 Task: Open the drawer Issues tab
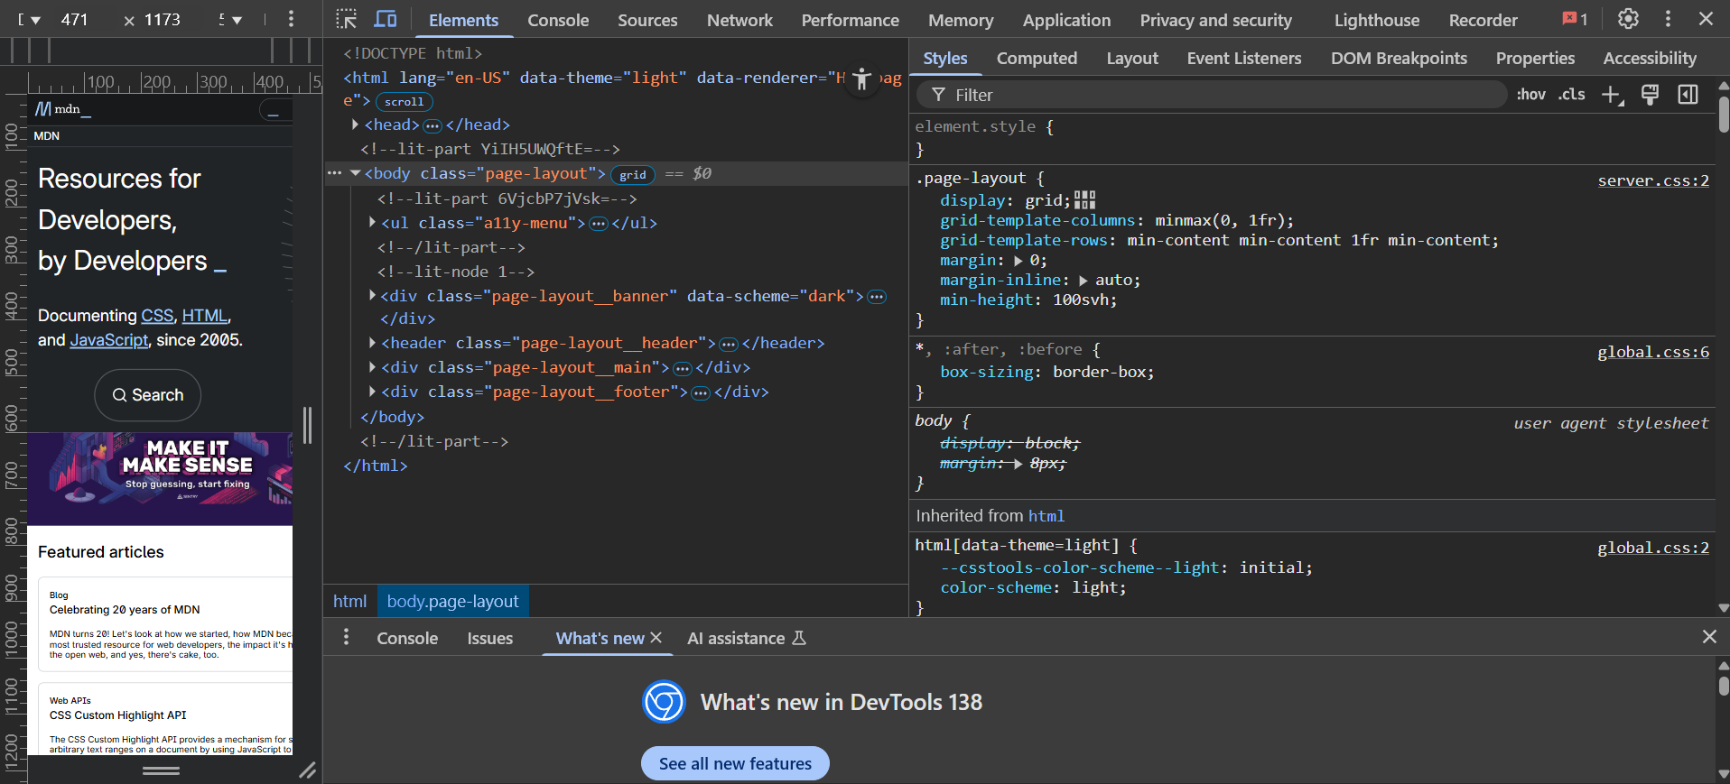(x=489, y=638)
